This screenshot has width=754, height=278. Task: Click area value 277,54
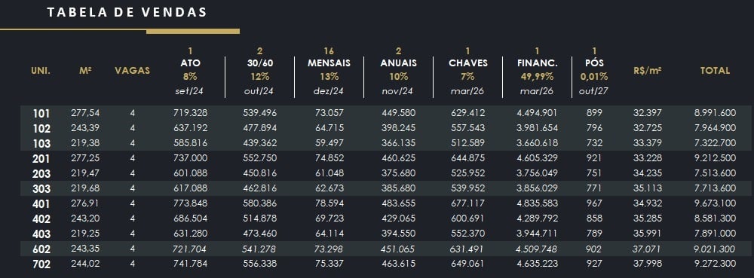click(86, 113)
